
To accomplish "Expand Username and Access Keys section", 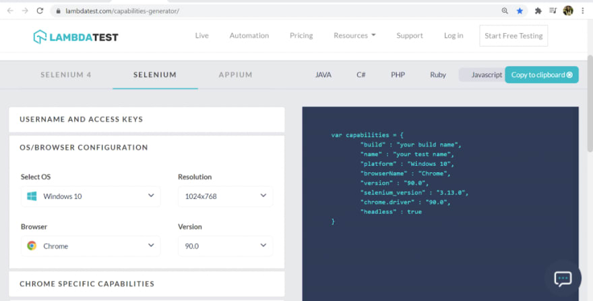I will (x=147, y=119).
